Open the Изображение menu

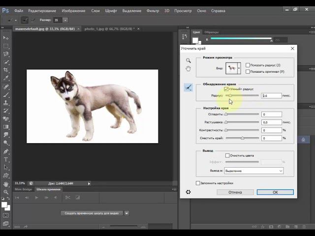point(73,11)
